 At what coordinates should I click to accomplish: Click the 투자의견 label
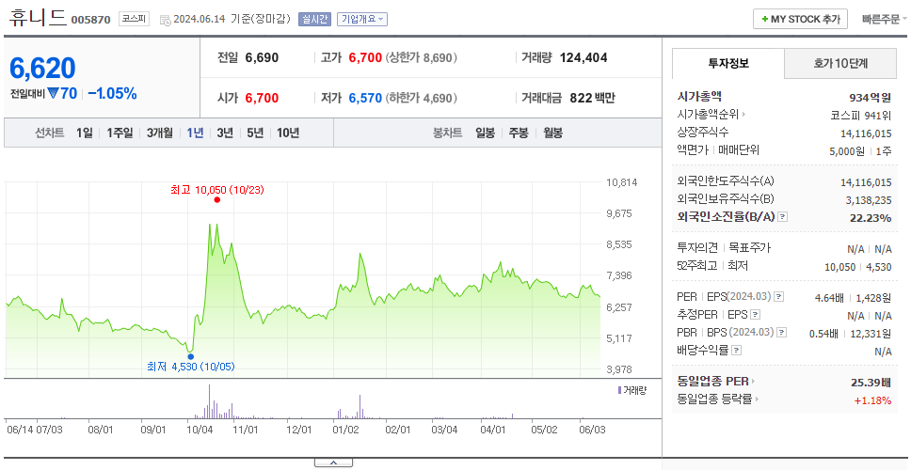pos(697,248)
